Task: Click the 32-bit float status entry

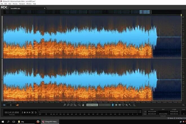Action: 179,118
